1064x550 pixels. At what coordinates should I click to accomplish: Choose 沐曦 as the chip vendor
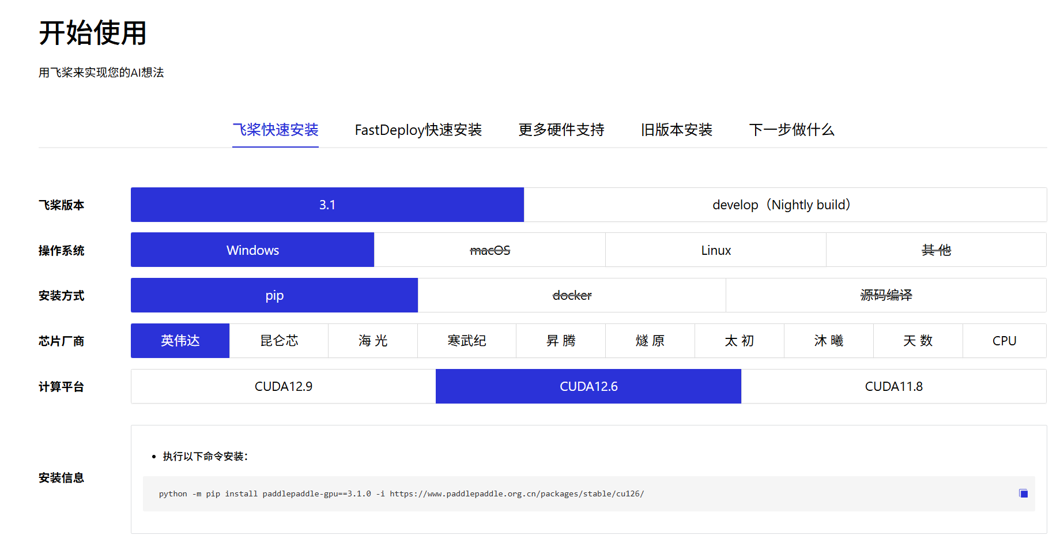pyautogui.click(x=829, y=341)
